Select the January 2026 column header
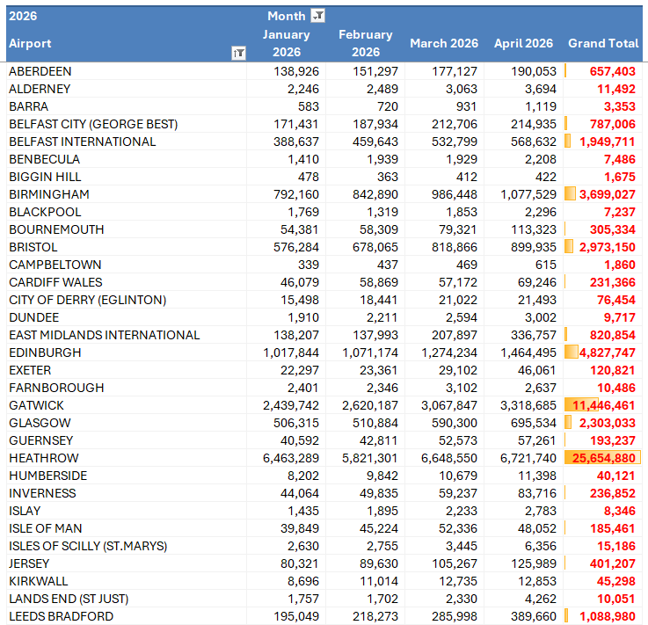 click(287, 43)
